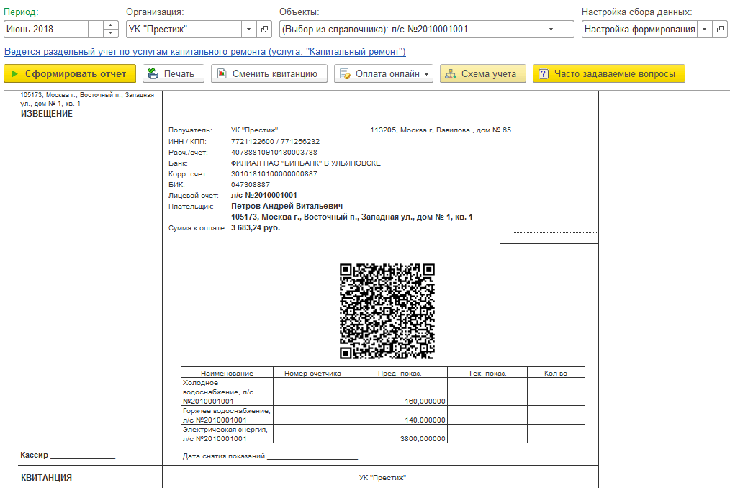
Task: Select the bold payer address under Петров
Action: coord(352,217)
